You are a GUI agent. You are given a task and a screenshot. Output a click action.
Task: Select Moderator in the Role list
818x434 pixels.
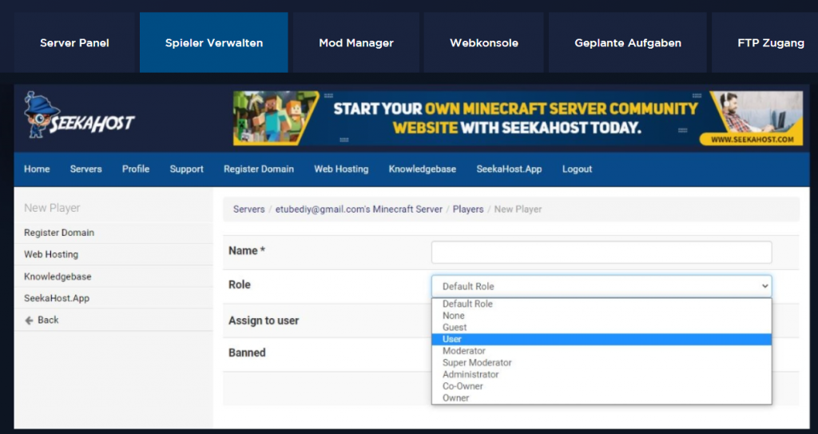pos(602,351)
